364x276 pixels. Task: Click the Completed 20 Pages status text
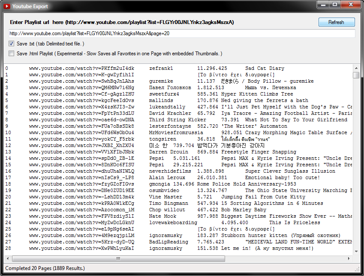click(45, 268)
